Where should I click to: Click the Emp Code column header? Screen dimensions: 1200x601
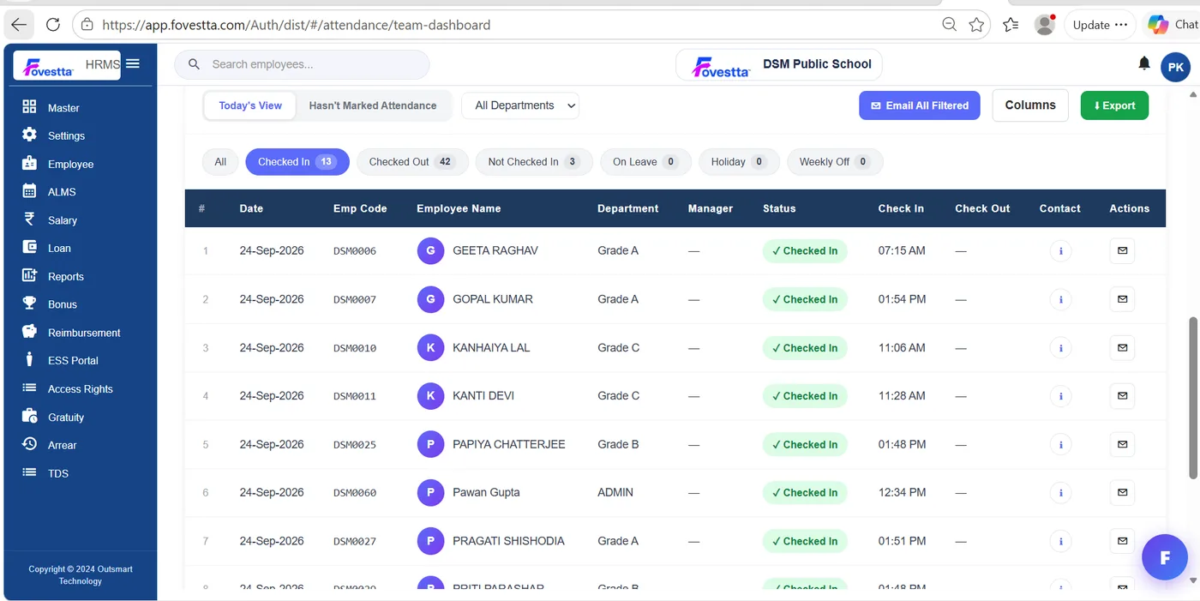360,208
